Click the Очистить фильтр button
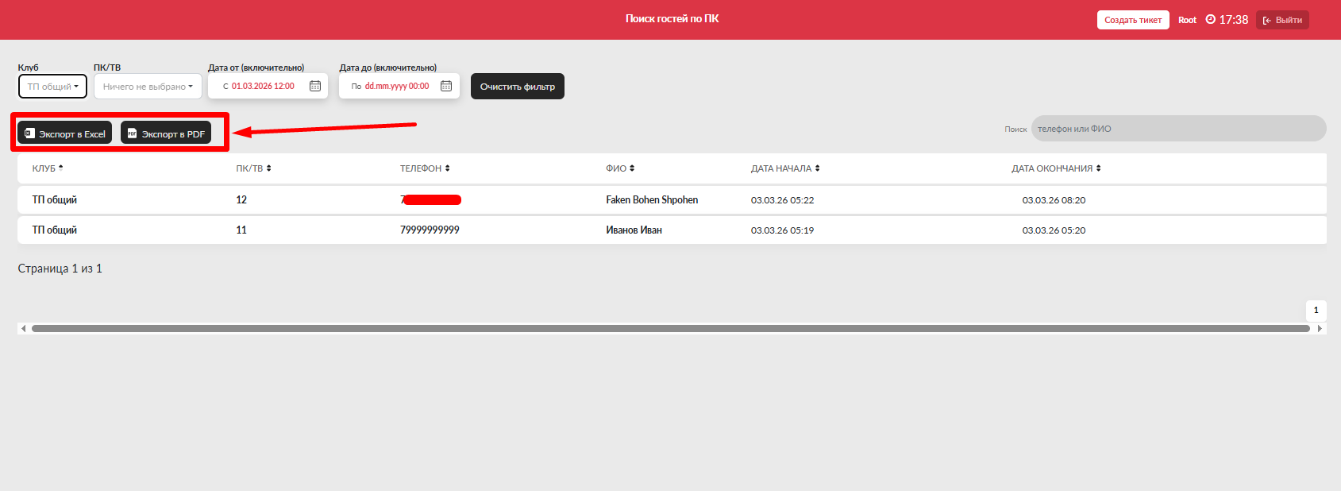 click(518, 87)
